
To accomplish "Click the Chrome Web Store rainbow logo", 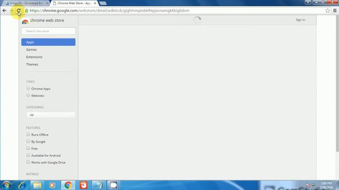I will 25,21.
